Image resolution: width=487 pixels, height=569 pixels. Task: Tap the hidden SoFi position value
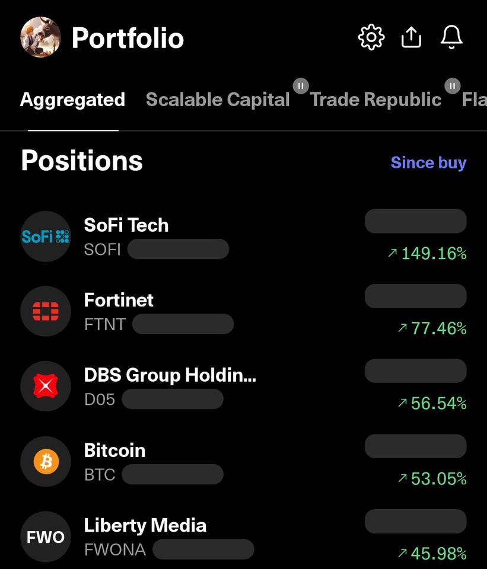pyautogui.click(x=415, y=221)
